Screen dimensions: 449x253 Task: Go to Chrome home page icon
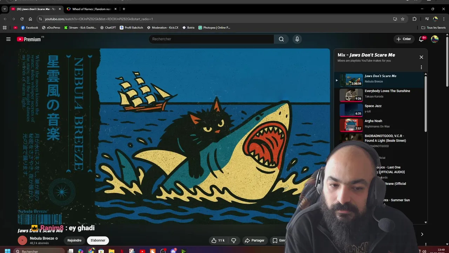click(x=30, y=19)
